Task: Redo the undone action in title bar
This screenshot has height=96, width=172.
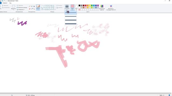Action: 4,1
